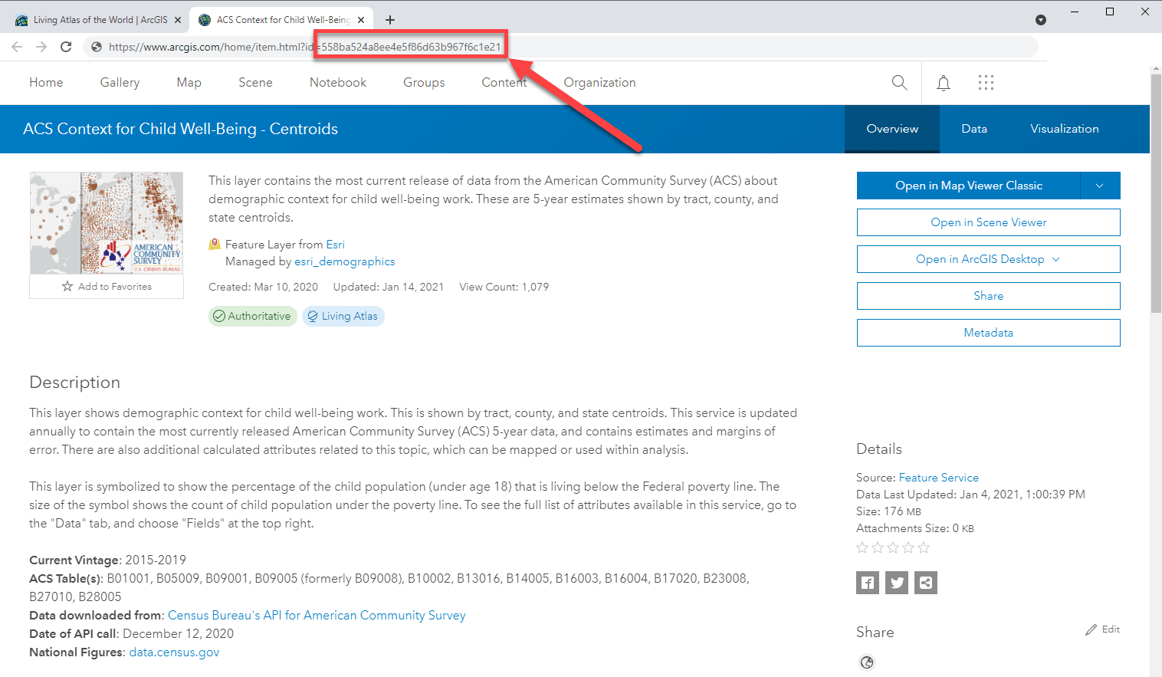
Task: Click the Updated: Jan 14, 2021 text
Action: (x=389, y=287)
